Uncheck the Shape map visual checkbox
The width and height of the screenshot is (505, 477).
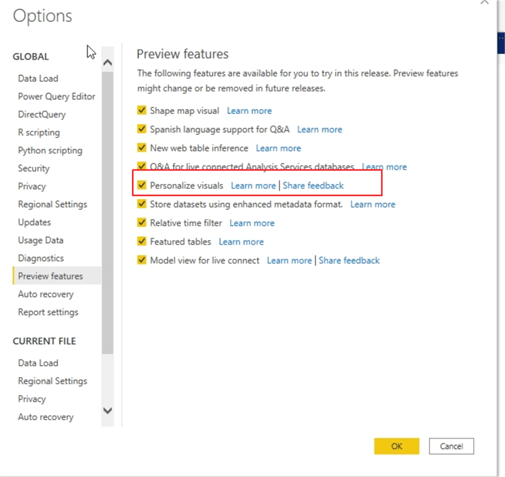pyautogui.click(x=141, y=110)
